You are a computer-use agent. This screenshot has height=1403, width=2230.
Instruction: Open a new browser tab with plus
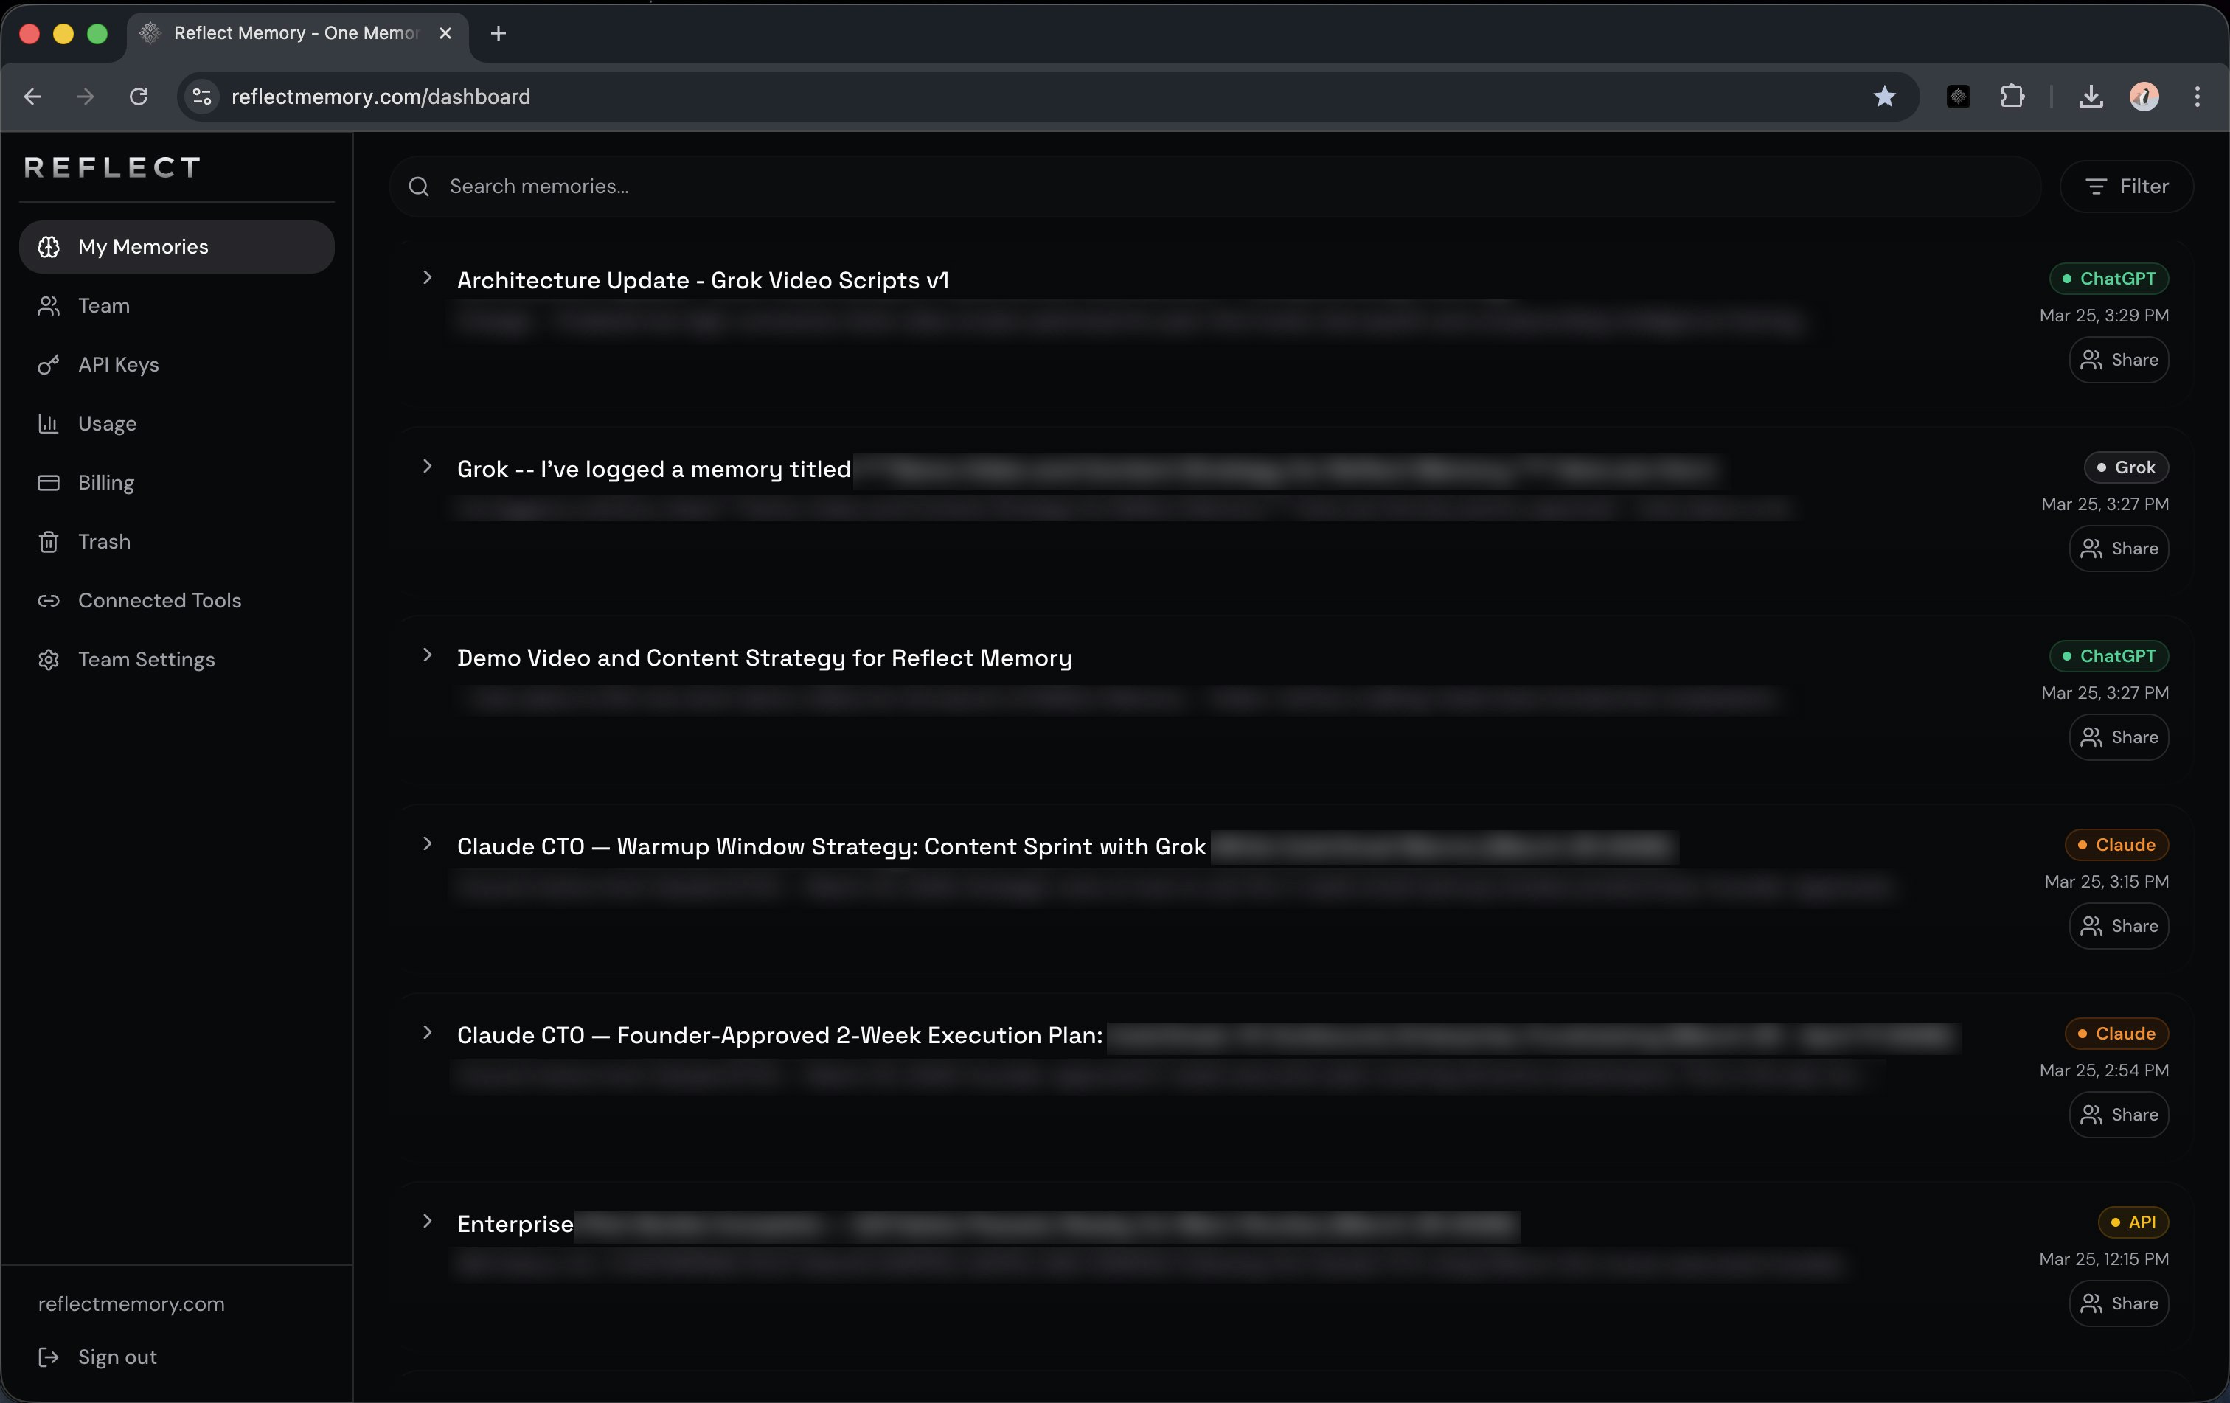[x=499, y=33]
